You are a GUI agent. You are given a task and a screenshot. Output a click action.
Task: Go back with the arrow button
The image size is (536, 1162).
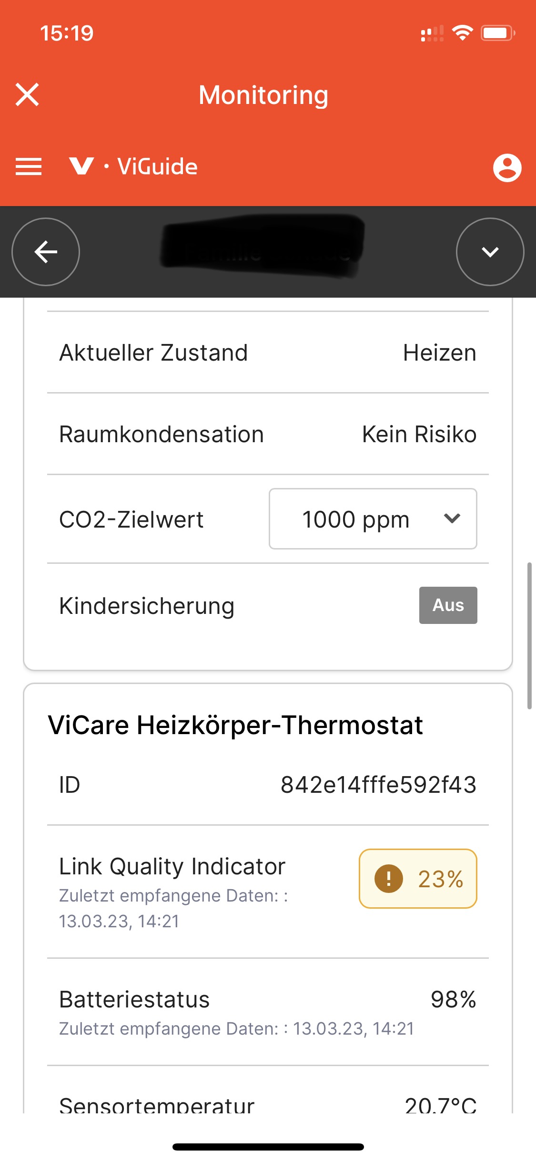(x=46, y=252)
